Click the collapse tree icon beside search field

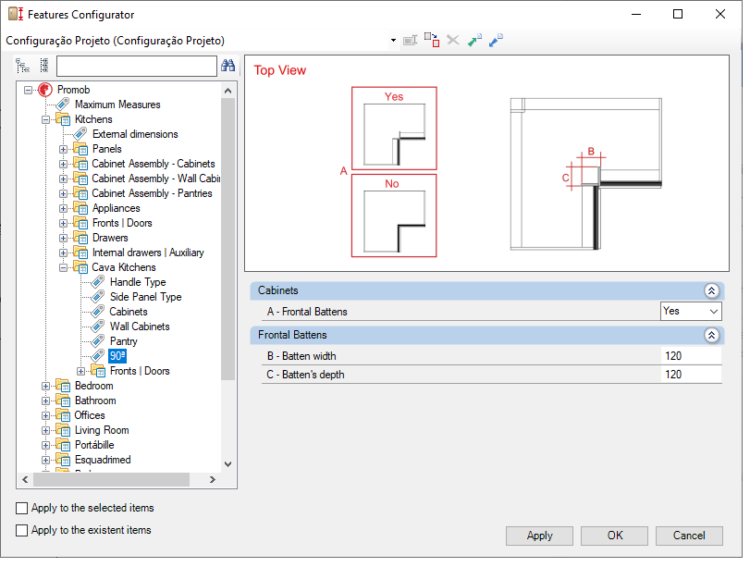(44, 66)
